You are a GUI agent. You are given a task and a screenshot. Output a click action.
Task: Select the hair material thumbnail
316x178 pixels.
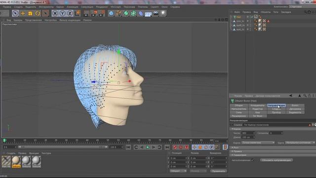[6, 162]
